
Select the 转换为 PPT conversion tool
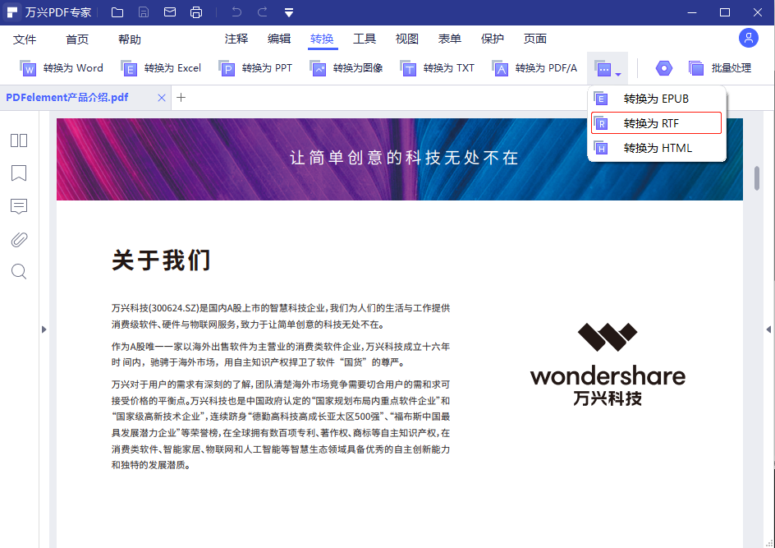click(x=255, y=68)
